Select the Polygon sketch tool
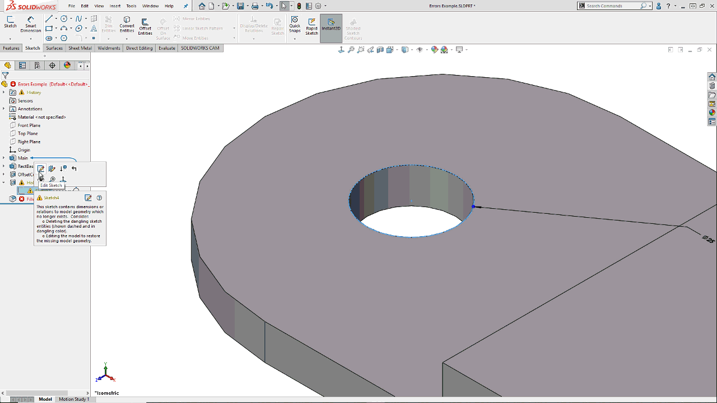The image size is (717, 403). (64, 38)
